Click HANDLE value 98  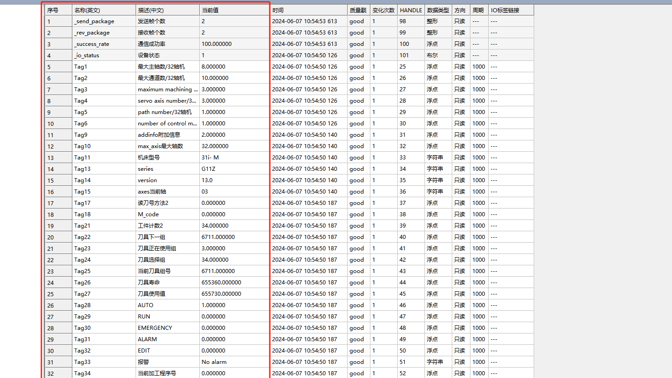pos(403,21)
